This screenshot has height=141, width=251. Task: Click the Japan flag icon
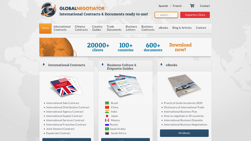(107, 116)
